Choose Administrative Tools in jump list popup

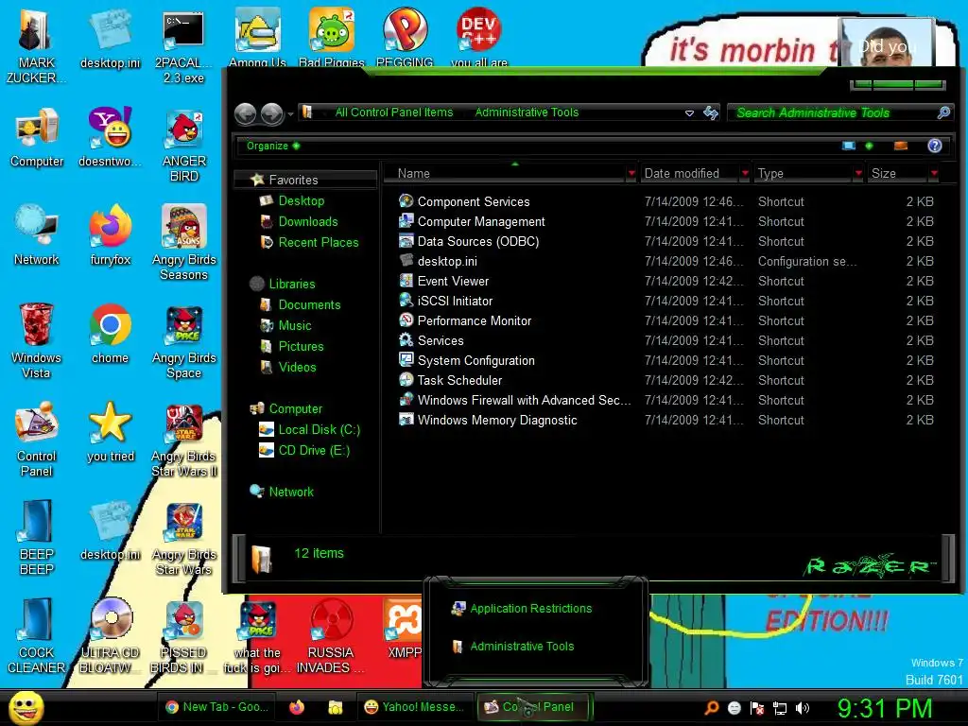(522, 647)
